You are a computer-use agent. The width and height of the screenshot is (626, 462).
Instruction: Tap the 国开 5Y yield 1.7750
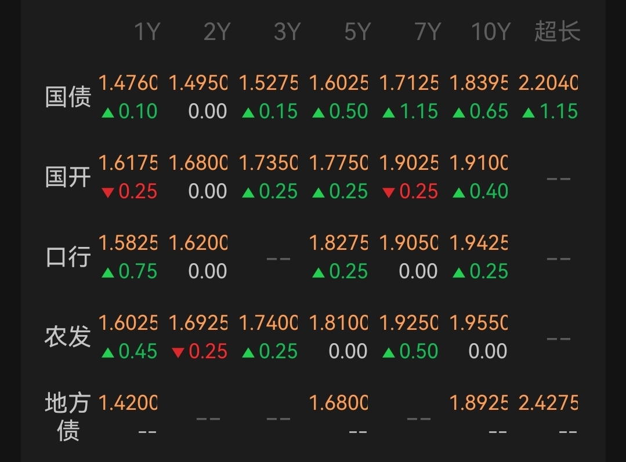pos(338,163)
